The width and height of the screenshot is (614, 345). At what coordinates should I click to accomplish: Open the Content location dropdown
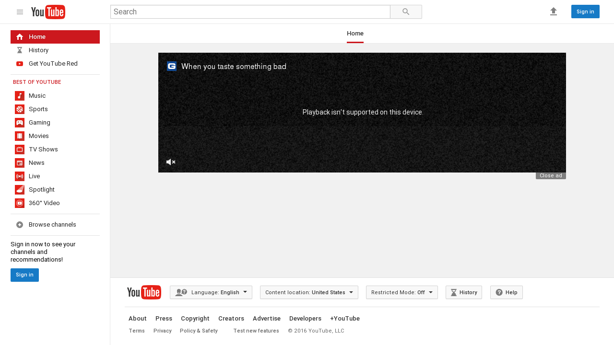coord(309,292)
